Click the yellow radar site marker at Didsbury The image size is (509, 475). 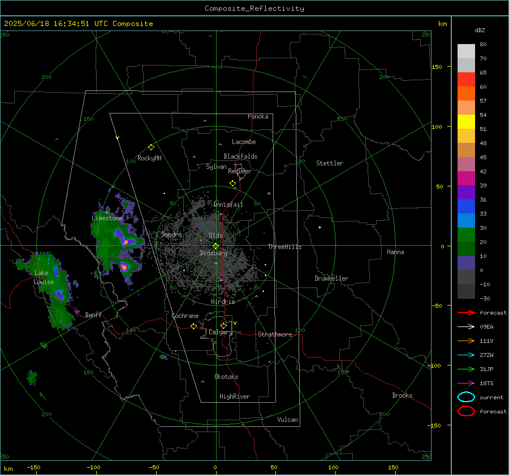pos(215,246)
